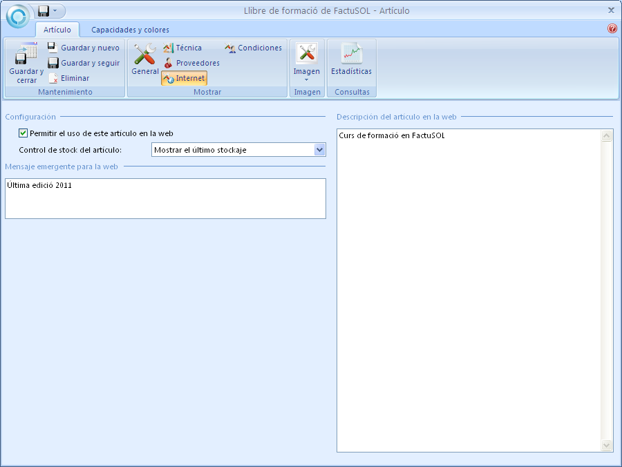Screen dimensions: 622x467
Task: Select the Artículo ribbon tab
Action: click(x=57, y=30)
